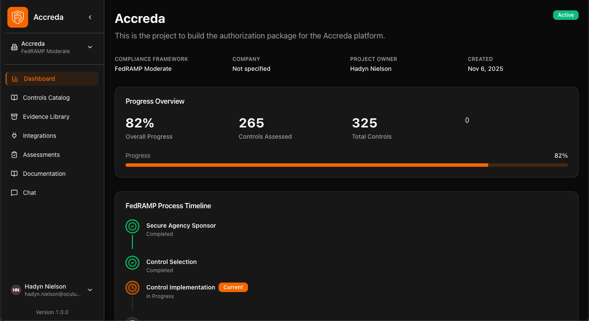Open the Integrations icon
Screen dimensions: 589x321
(14, 136)
